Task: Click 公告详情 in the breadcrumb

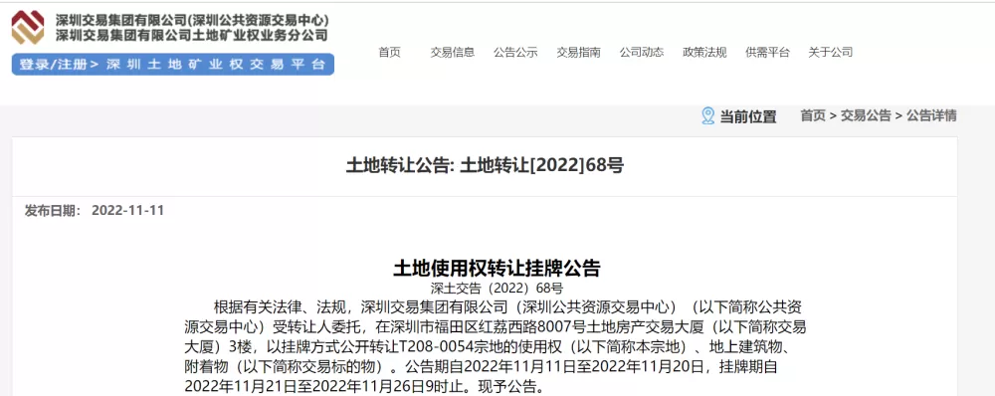Action: click(931, 116)
